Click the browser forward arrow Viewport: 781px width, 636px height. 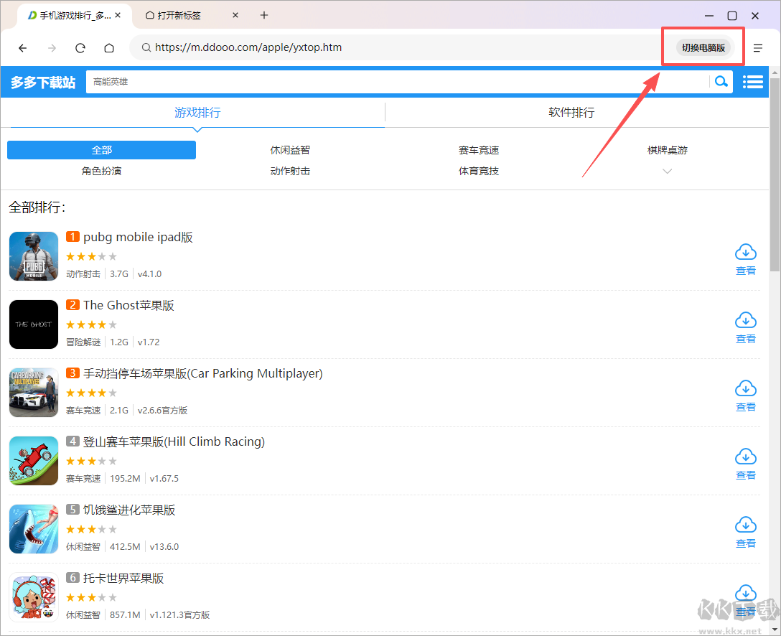click(52, 48)
